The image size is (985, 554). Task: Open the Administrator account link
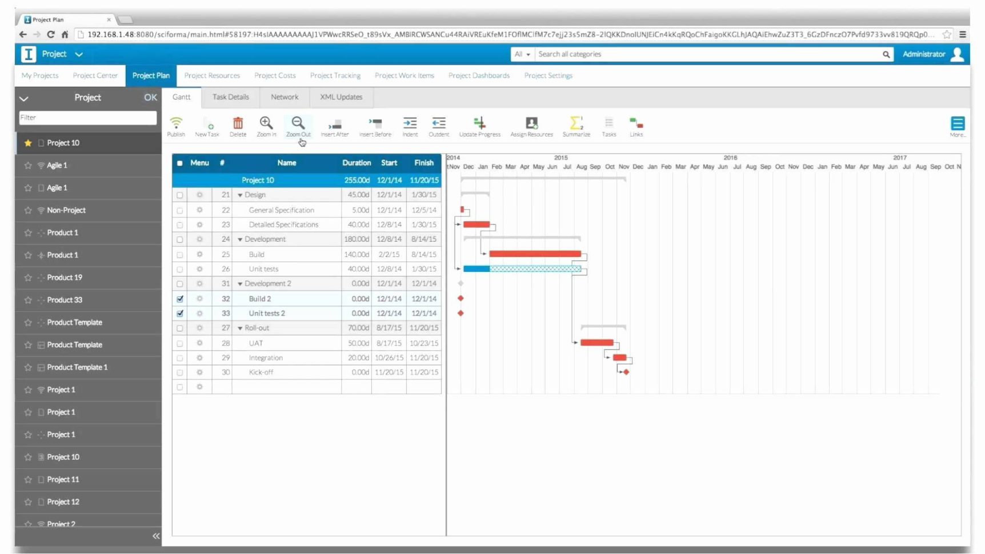pyautogui.click(x=924, y=54)
